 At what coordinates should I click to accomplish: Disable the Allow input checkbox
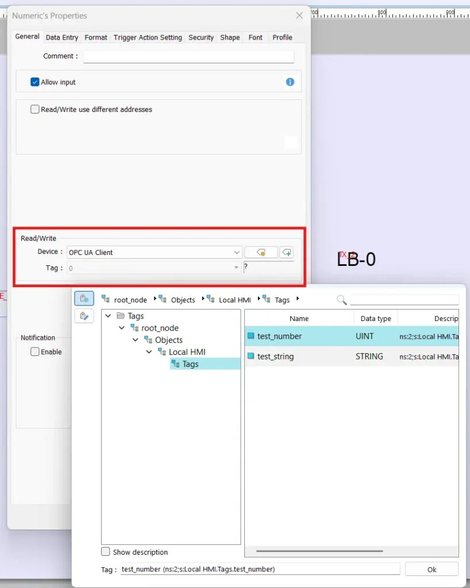35,82
